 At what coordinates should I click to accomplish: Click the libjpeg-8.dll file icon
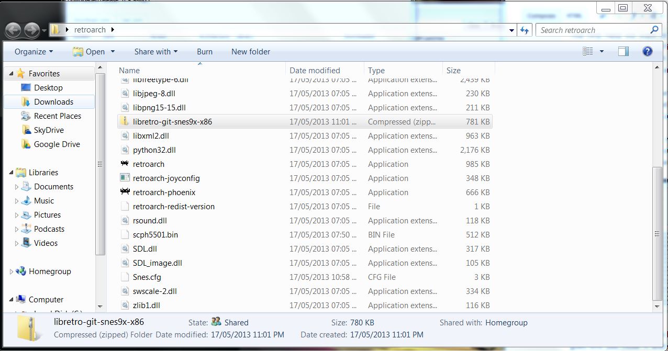tap(125, 93)
